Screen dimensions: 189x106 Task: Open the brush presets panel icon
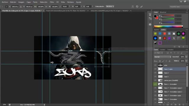point(150,19)
